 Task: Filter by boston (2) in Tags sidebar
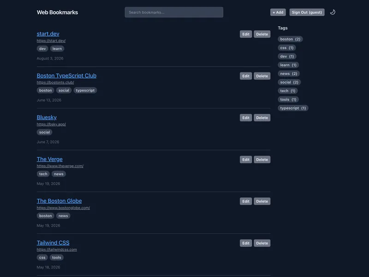[290, 39]
